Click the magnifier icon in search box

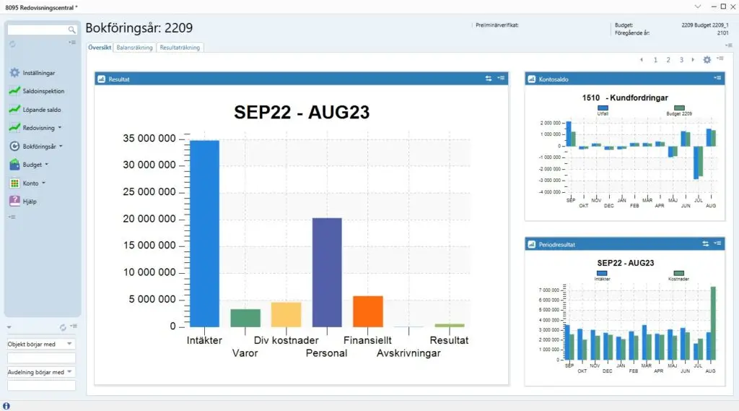coord(71,30)
